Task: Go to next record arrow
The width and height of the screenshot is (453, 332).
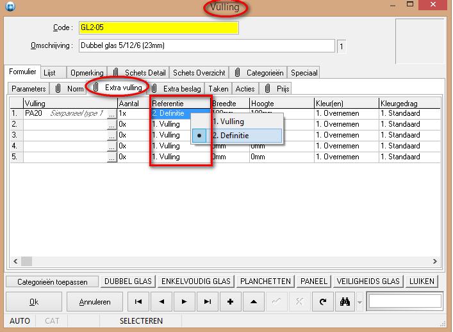Action: [x=185, y=302]
